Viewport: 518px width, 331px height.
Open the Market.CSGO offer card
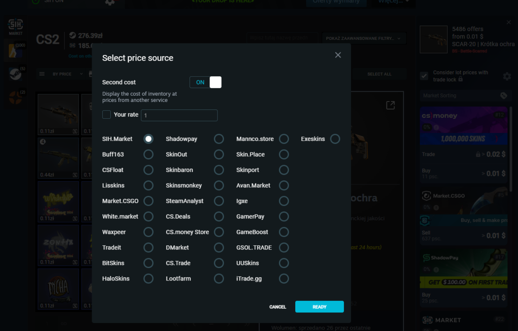coord(464,216)
